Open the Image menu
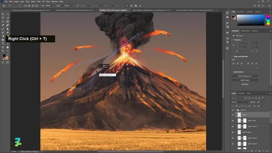 (16, 2)
